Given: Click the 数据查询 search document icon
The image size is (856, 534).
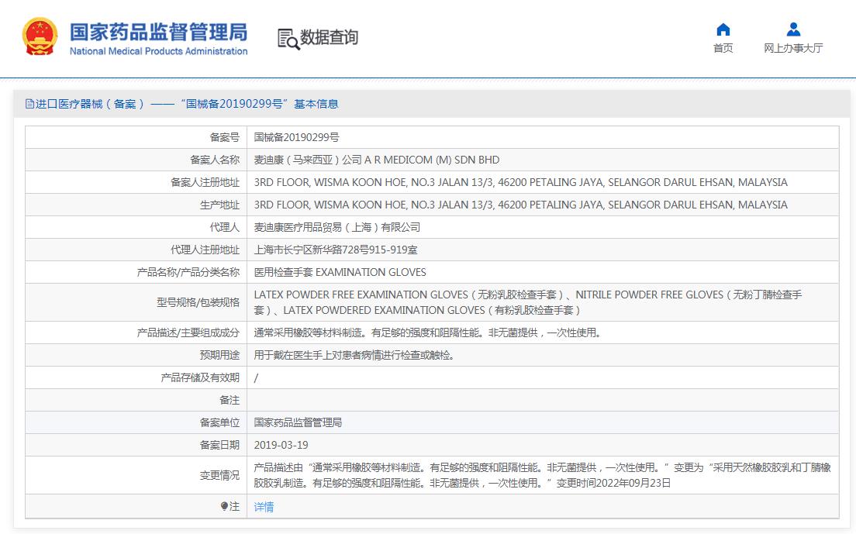Looking at the screenshot, I should [x=288, y=38].
